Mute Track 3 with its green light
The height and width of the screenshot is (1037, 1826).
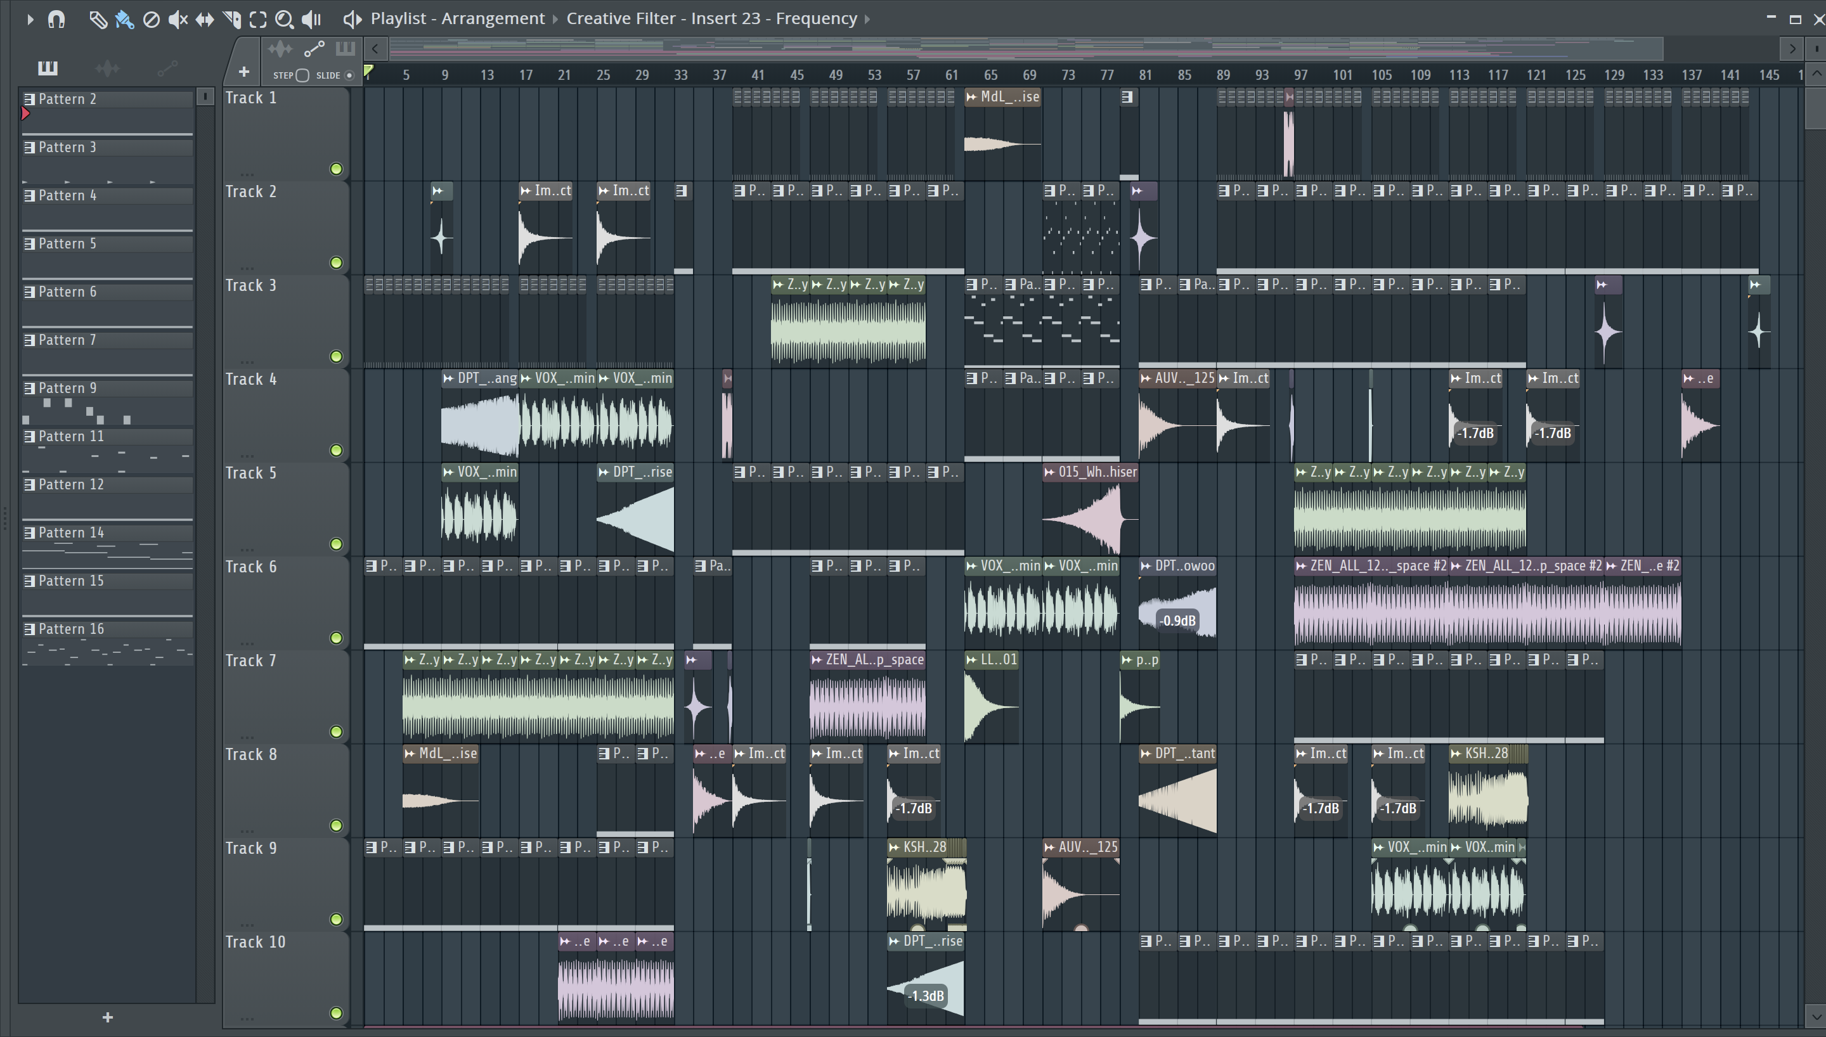tap(336, 356)
